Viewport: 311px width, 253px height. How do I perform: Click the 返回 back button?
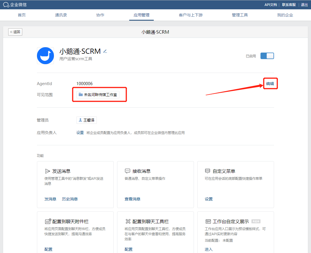(15, 32)
